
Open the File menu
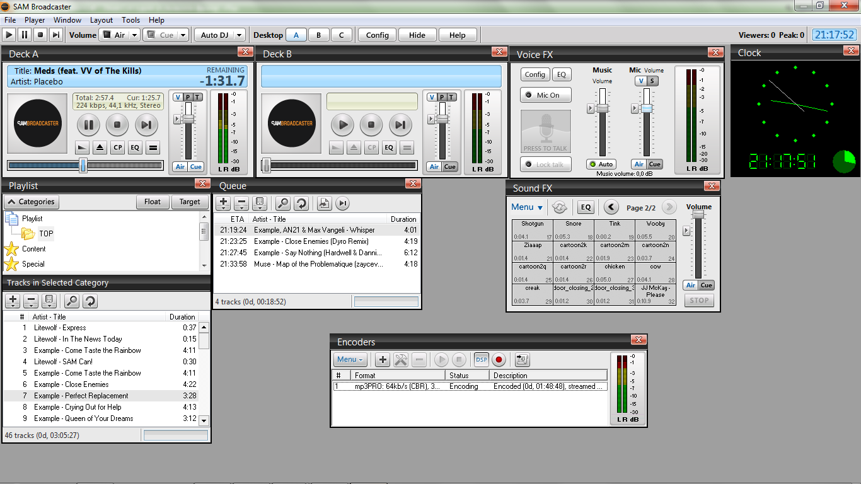point(10,20)
